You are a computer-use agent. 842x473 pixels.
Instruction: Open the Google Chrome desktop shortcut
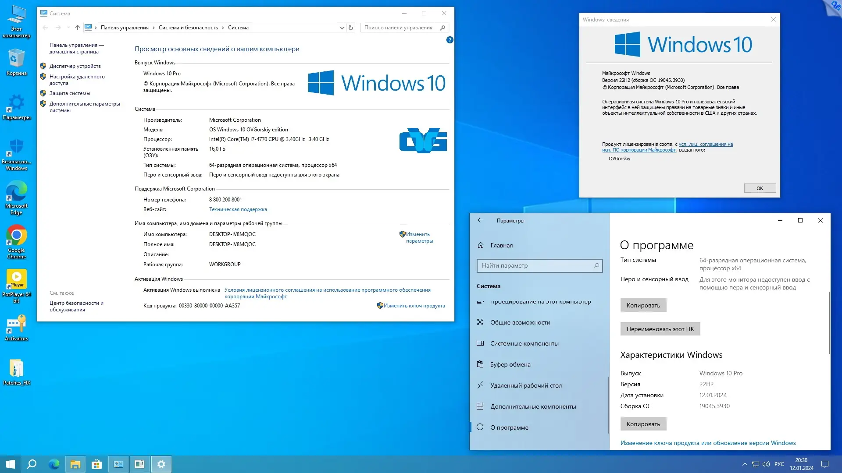pos(16,236)
